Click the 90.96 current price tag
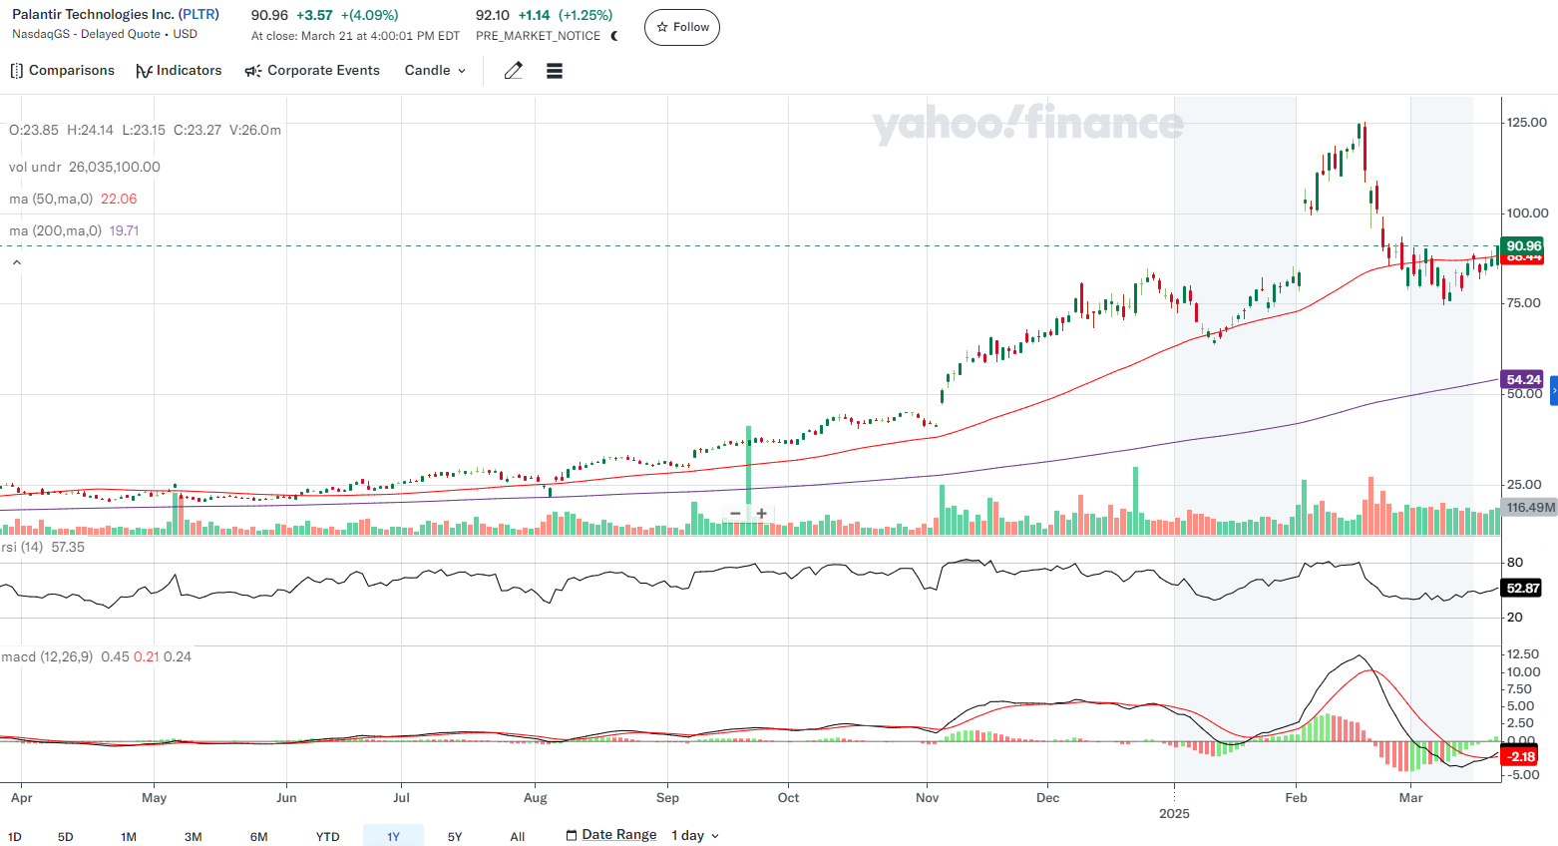This screenshot has width=1558, height=846. 1523,245
